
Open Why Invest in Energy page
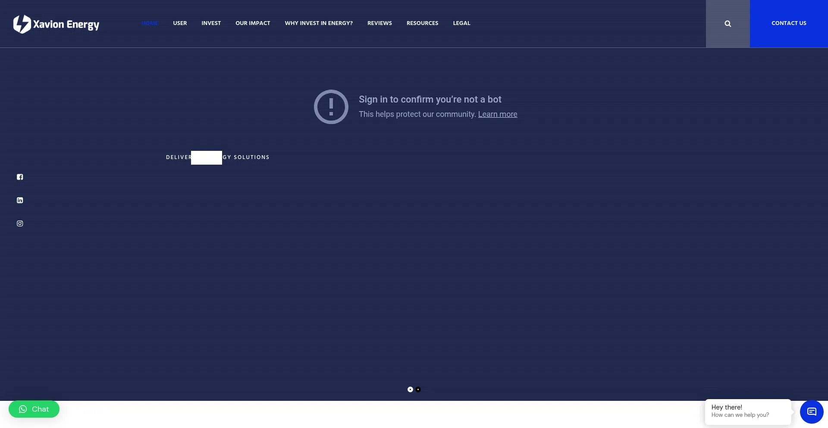319,23
